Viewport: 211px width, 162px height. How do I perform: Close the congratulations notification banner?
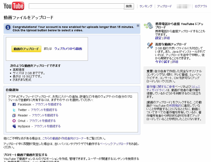pyautogui.click(x=138, y=26)
